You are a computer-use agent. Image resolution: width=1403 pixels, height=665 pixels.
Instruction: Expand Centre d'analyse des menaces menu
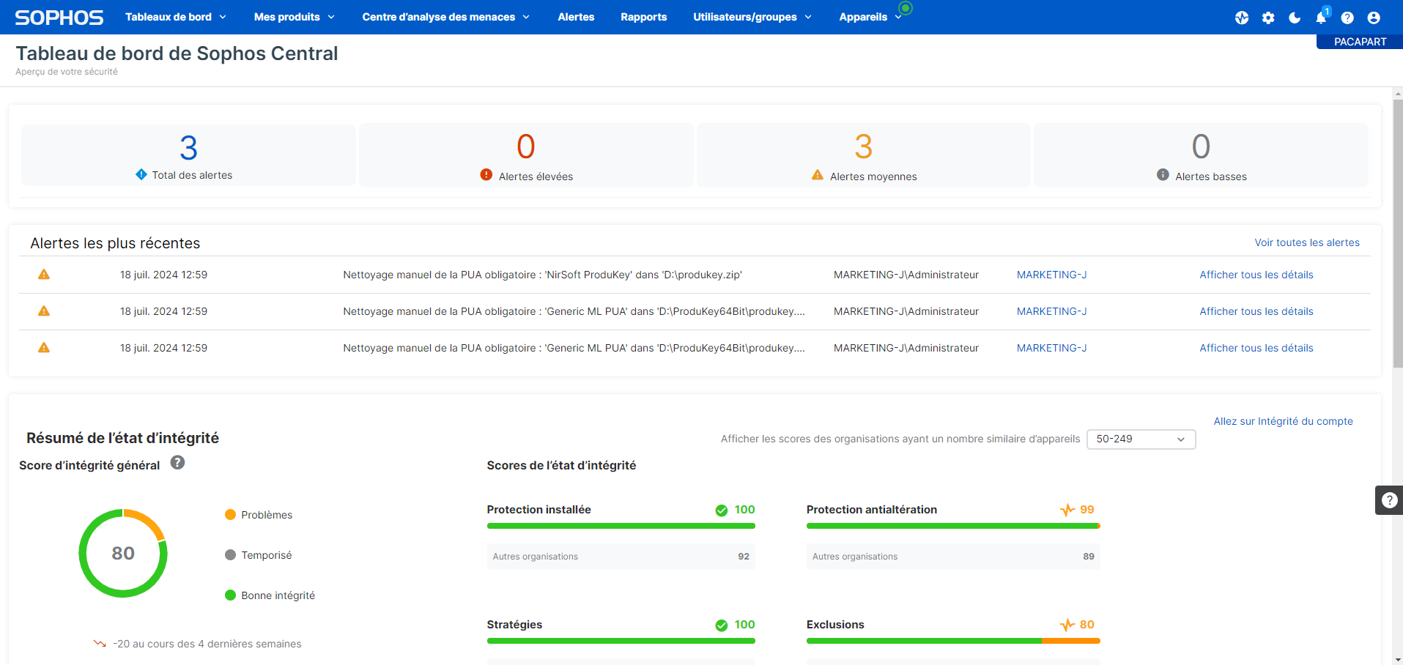click(x=445, y=17)
